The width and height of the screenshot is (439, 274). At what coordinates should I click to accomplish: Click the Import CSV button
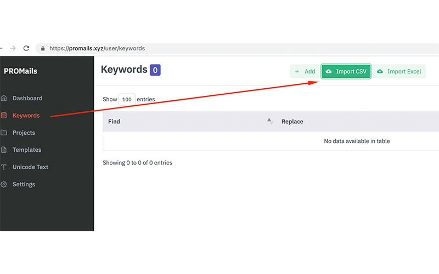pyautogui.click(x=346, y=72)
